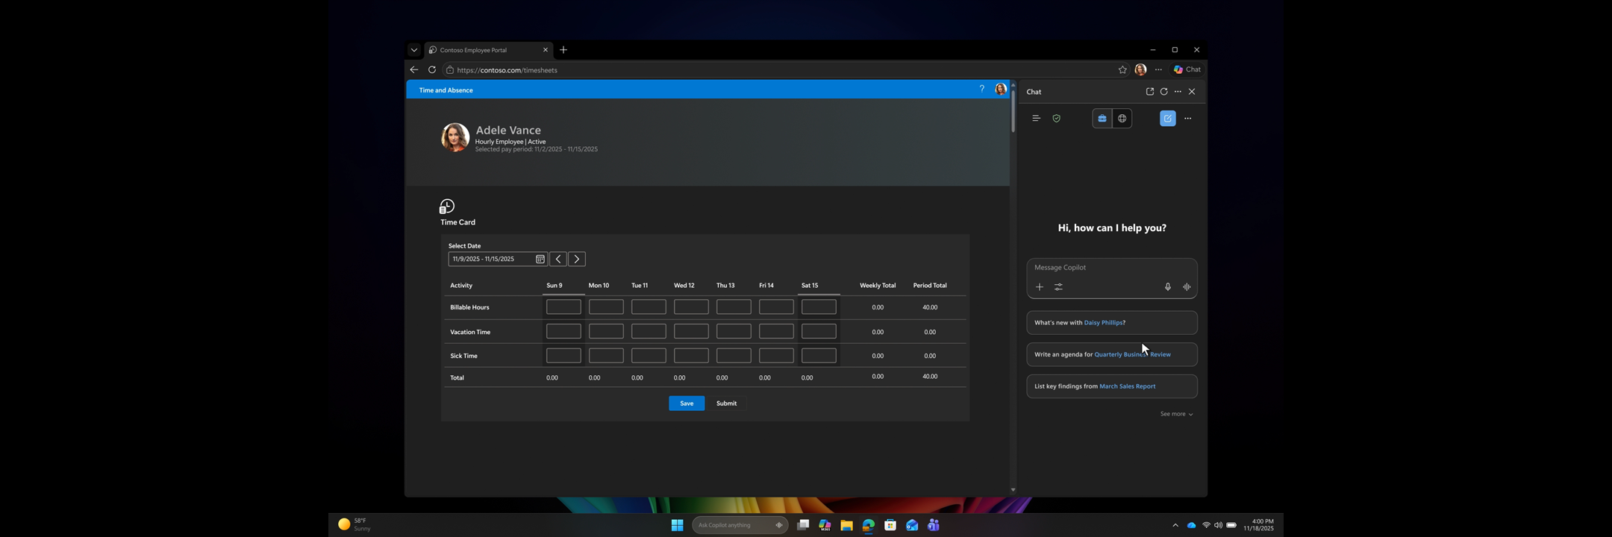1612x537 pixels.
Task: Click the portal header user avatar
Action: pyautogui.click(x=1001, y=89)
